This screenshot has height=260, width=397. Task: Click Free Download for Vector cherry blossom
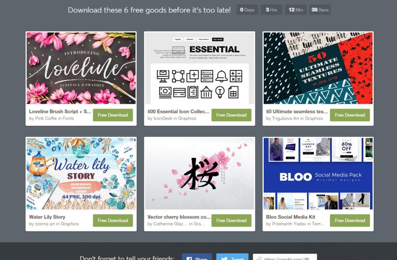[231, 220]
